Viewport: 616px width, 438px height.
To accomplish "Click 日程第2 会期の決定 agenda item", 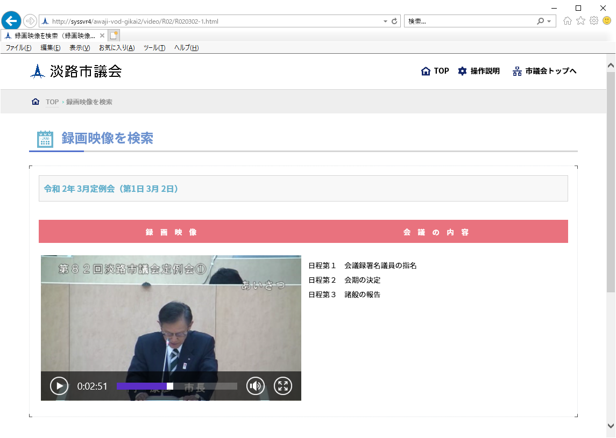I will 344,280.
